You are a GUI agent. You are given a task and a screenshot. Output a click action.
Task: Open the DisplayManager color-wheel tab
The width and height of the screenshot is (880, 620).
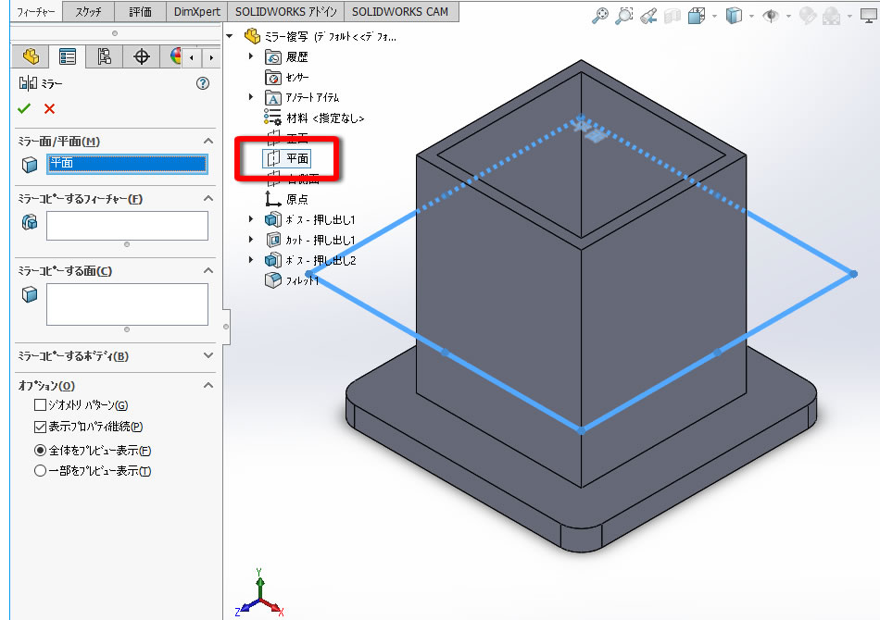click(174, 56)
